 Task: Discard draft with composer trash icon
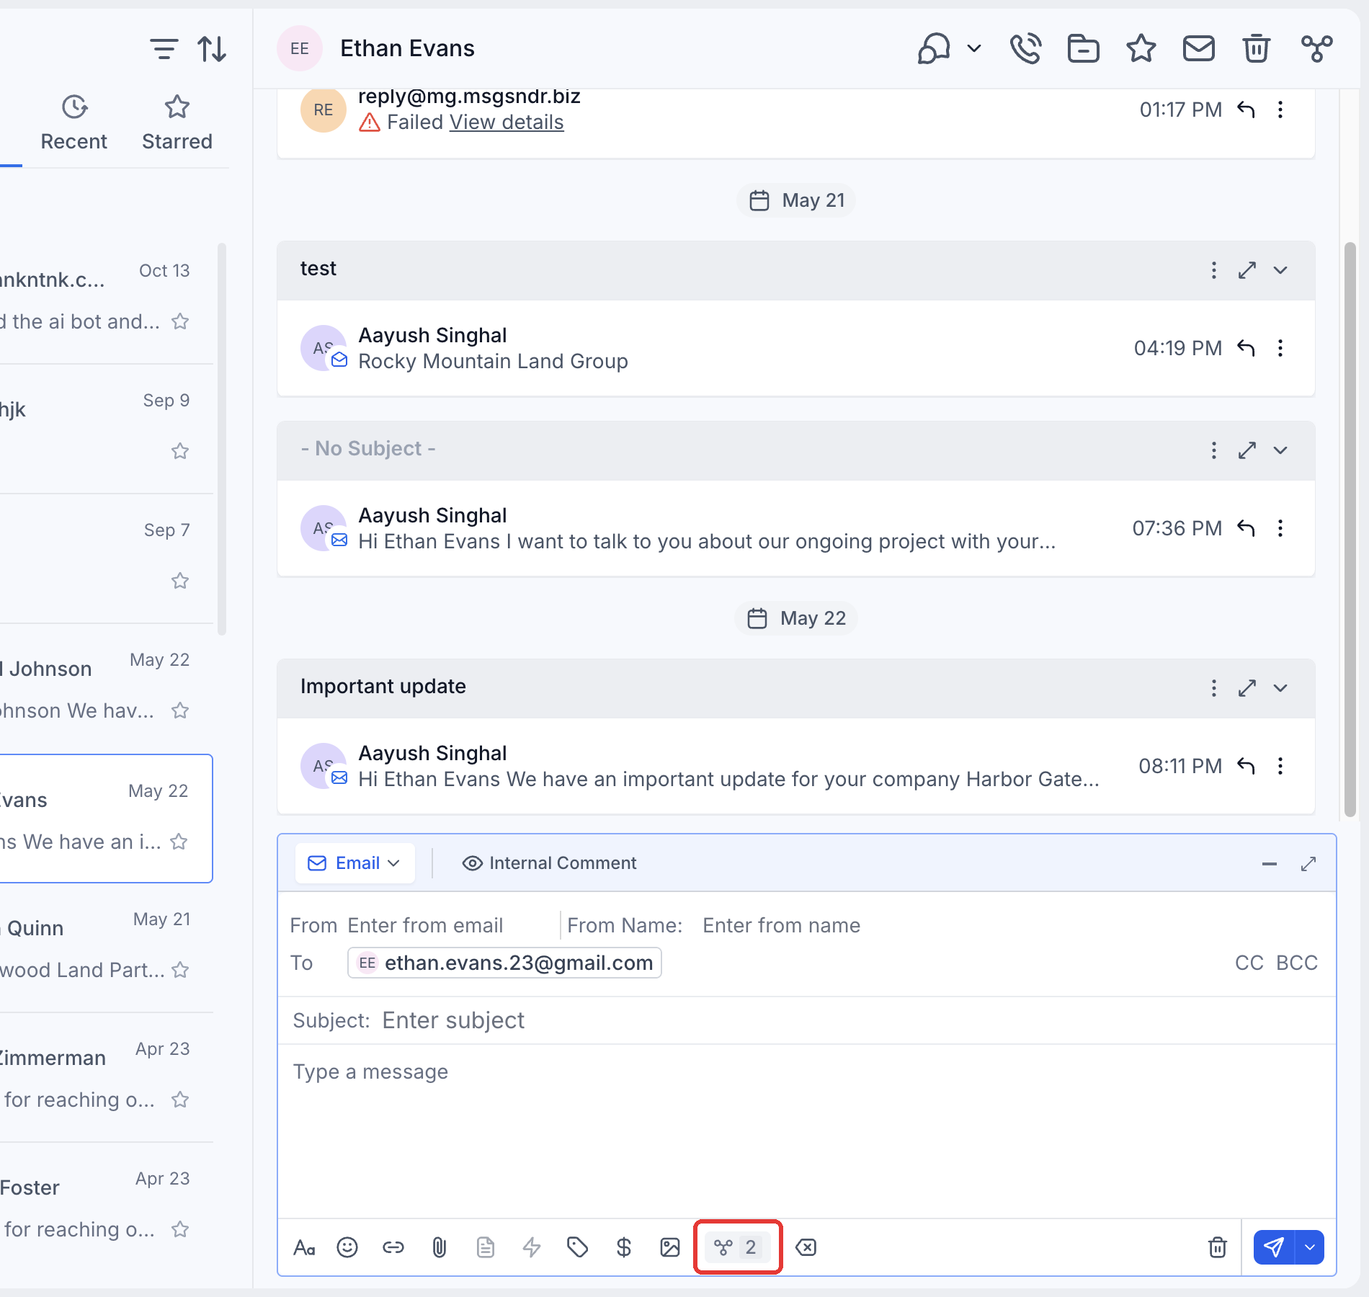pyautogui.click(x=1218, y=1247)
